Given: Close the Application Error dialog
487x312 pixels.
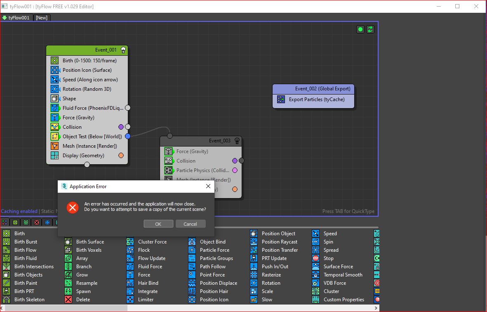Looking at the screenshot, I should (x=208, y=186).
